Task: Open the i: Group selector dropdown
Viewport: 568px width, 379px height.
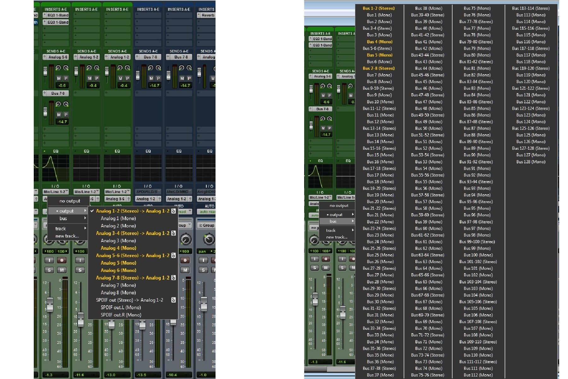Action: 206,225
